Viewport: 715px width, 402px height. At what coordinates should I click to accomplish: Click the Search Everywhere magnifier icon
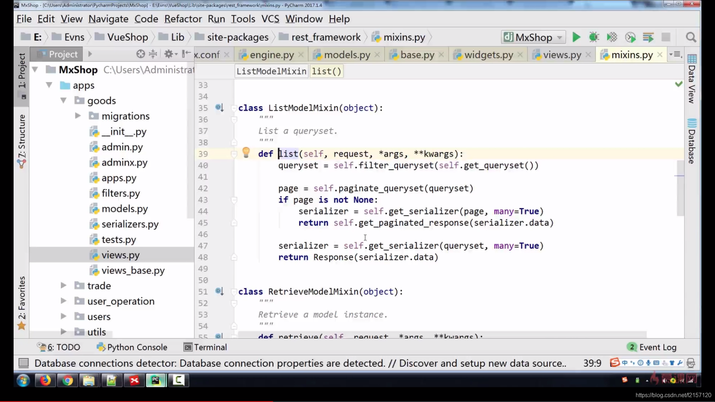click(691, 37)
